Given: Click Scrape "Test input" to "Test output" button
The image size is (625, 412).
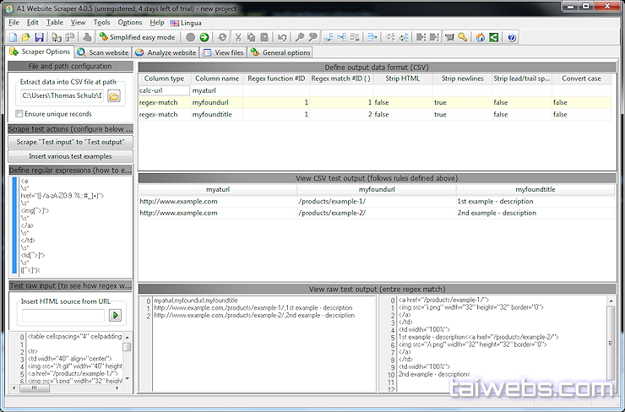Looking at the screenshot, I should [69, 143].
